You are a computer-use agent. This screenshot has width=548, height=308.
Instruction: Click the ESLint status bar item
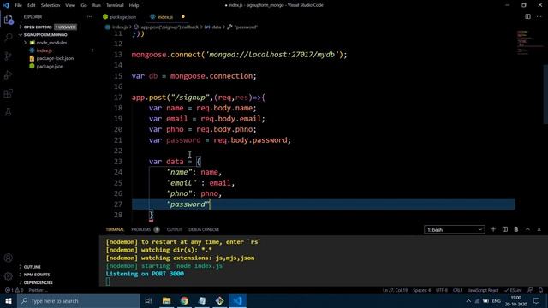pos(514,290)
